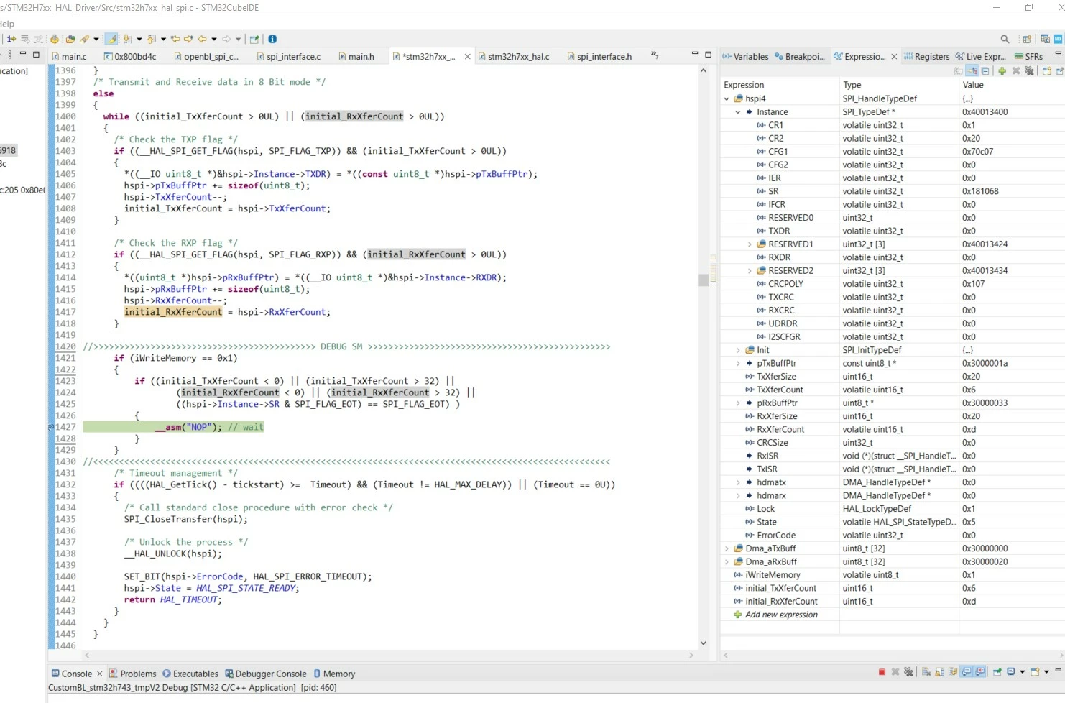
Task: Minimize the editor area pane
Action: [694, 54]
